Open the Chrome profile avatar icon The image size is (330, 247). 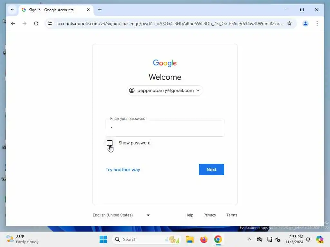(x=306, y=23)
